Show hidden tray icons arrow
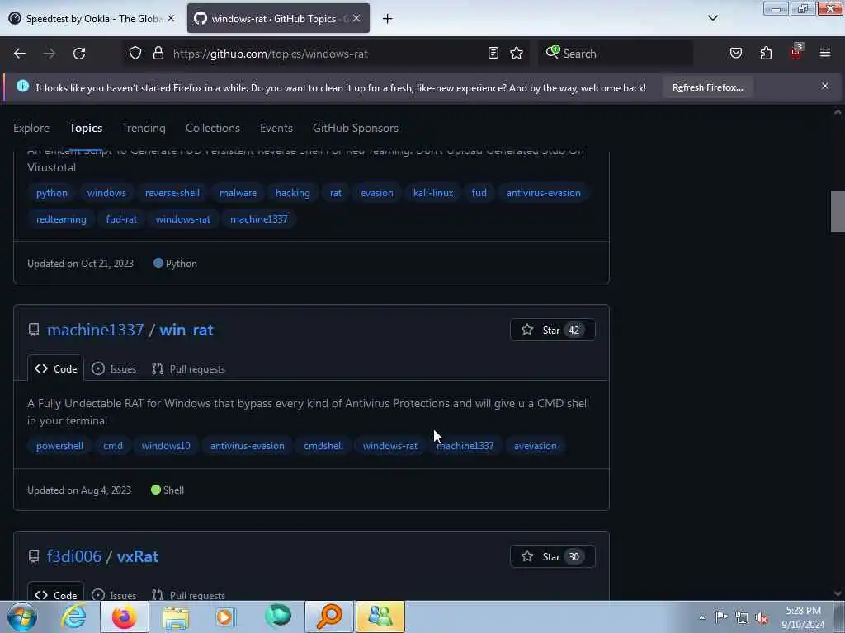845x633 pixels. click(701, 618)
